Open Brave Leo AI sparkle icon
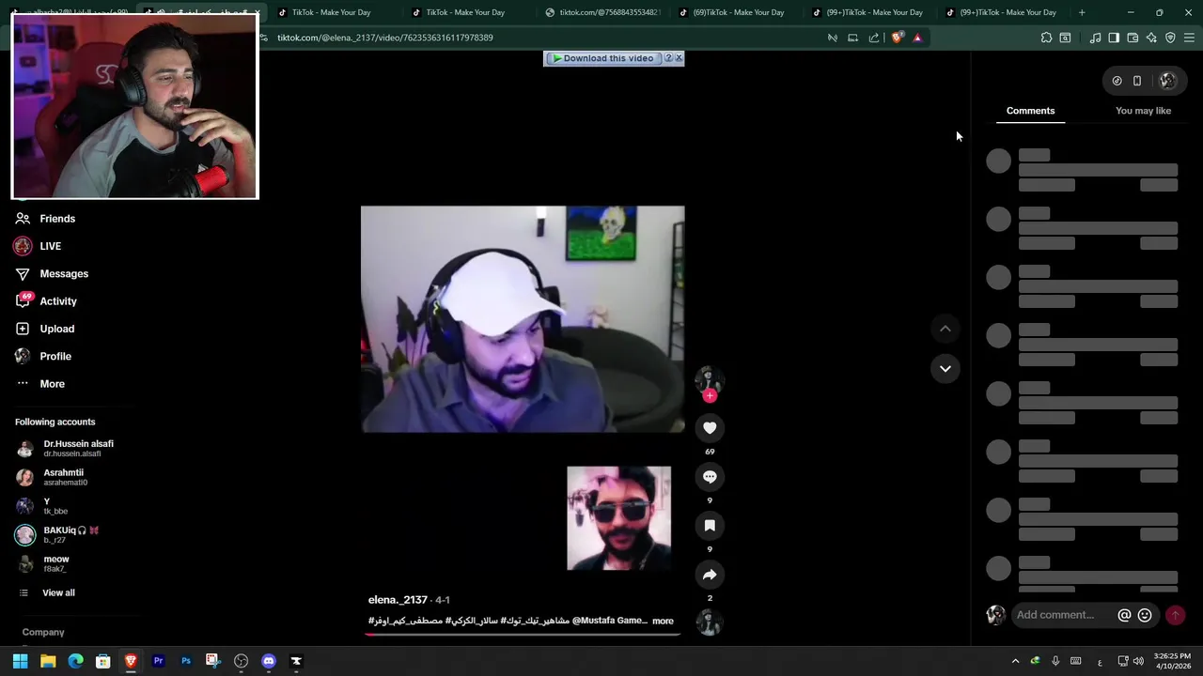The image size is (1203, 676). pos(1151,38)
